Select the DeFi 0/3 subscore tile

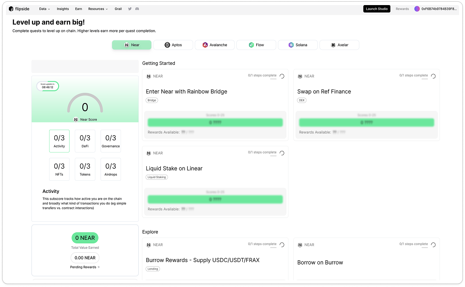pos(85,141)
